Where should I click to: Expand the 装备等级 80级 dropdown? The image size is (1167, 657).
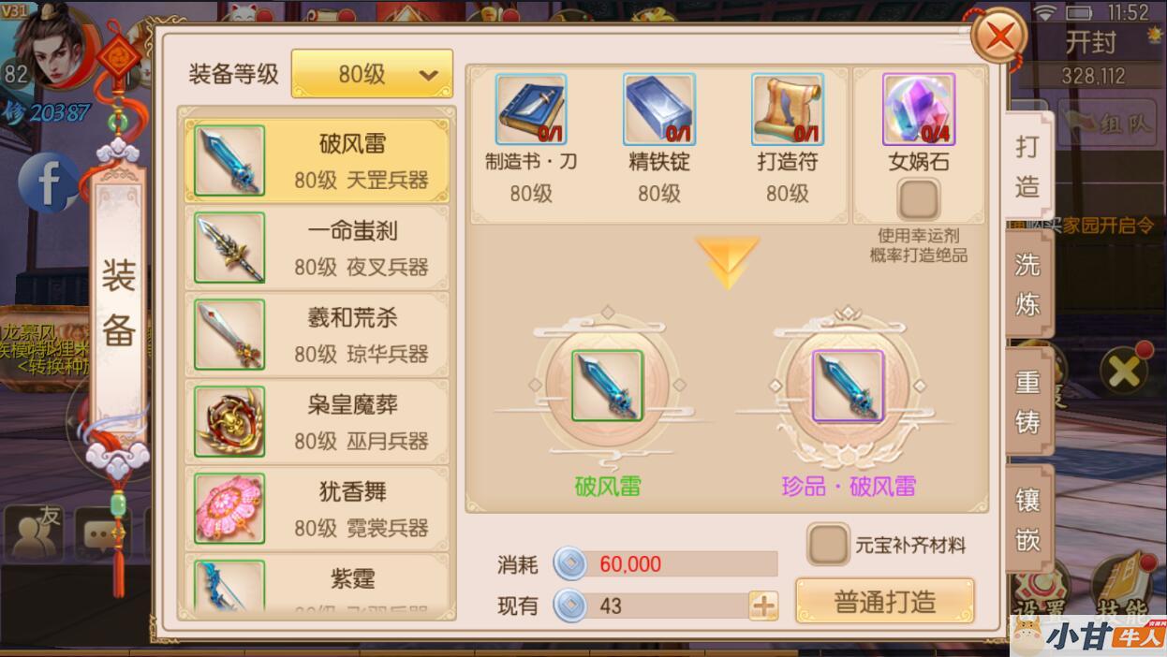pyautogui.click(x=372, y=74)
